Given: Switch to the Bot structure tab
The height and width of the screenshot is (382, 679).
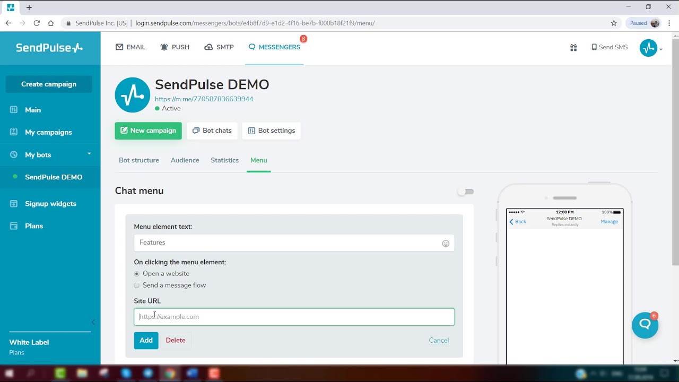Looking at the screenshot, I should (139, 160).
